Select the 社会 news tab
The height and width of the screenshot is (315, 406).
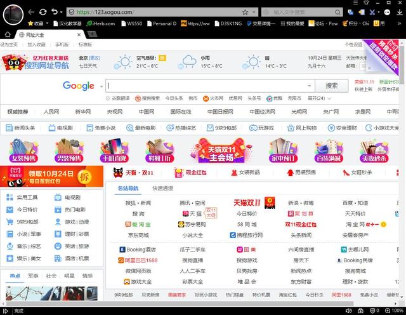(x=51, y=276)
